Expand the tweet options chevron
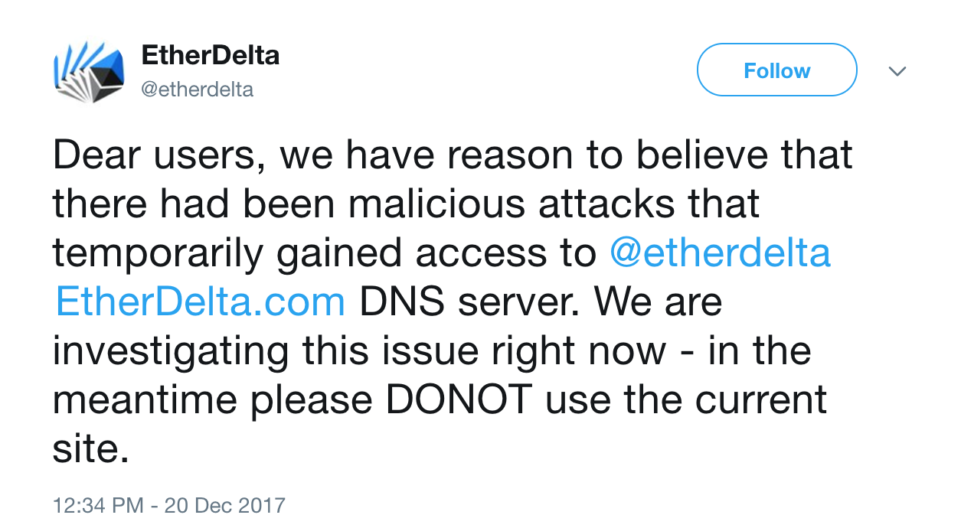Image resolution: width=961 pixels, height=528 pixels. pos(897,71)
